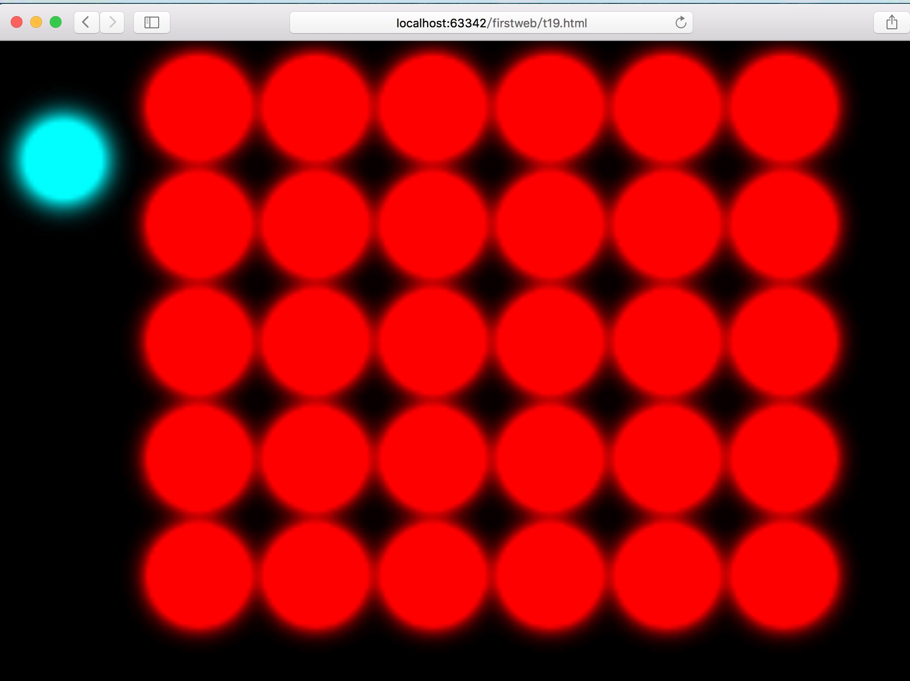Screen dimensions: 910x681
Task: Click red circle in row three, column three
Action: click(x=433, y=341)
